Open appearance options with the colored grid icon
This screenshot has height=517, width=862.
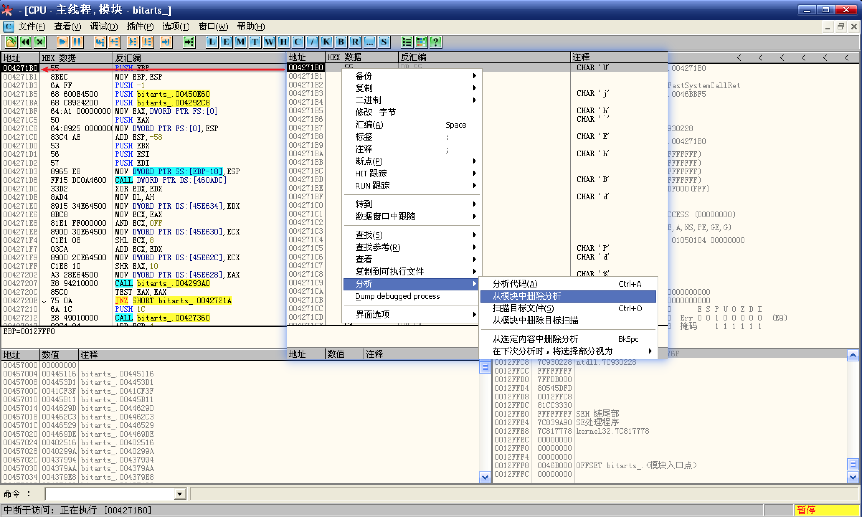[421, 42]
